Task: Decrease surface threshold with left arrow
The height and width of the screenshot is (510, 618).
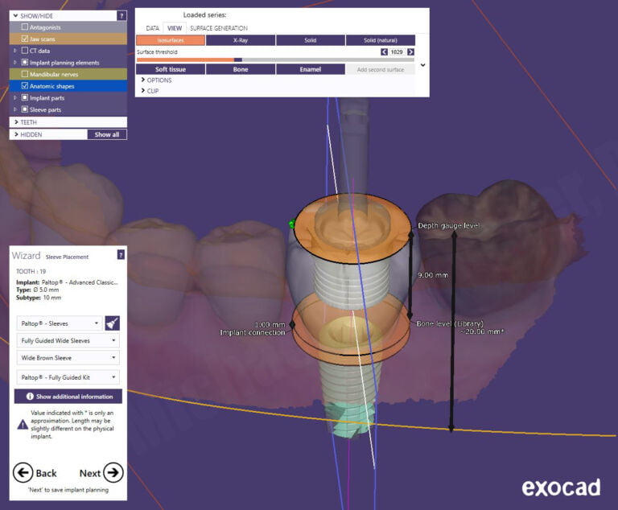Action: tap(384, 52)
